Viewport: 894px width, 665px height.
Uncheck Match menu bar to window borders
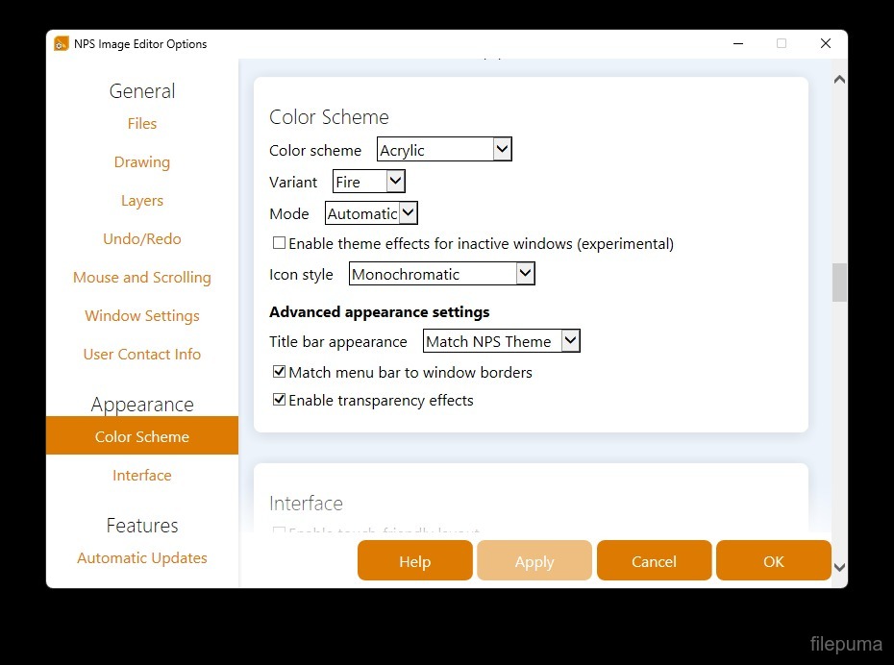280,372
